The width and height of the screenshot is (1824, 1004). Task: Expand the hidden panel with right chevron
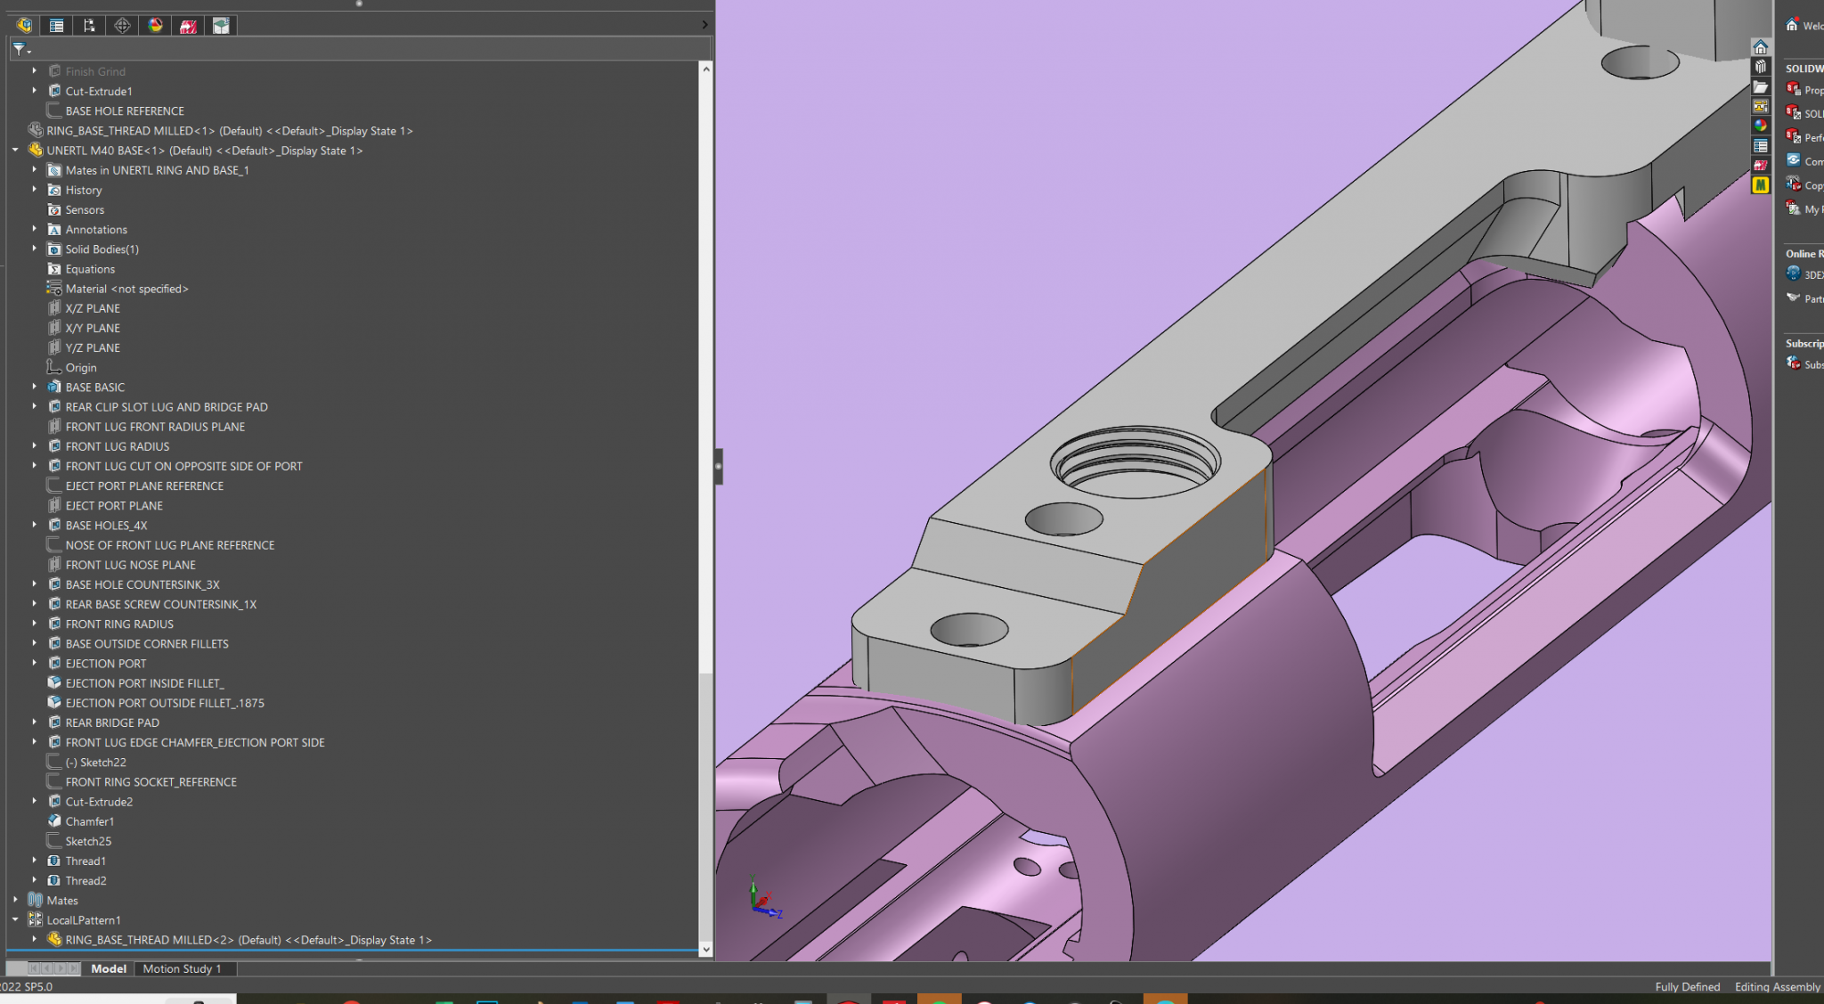pos(704,25)
